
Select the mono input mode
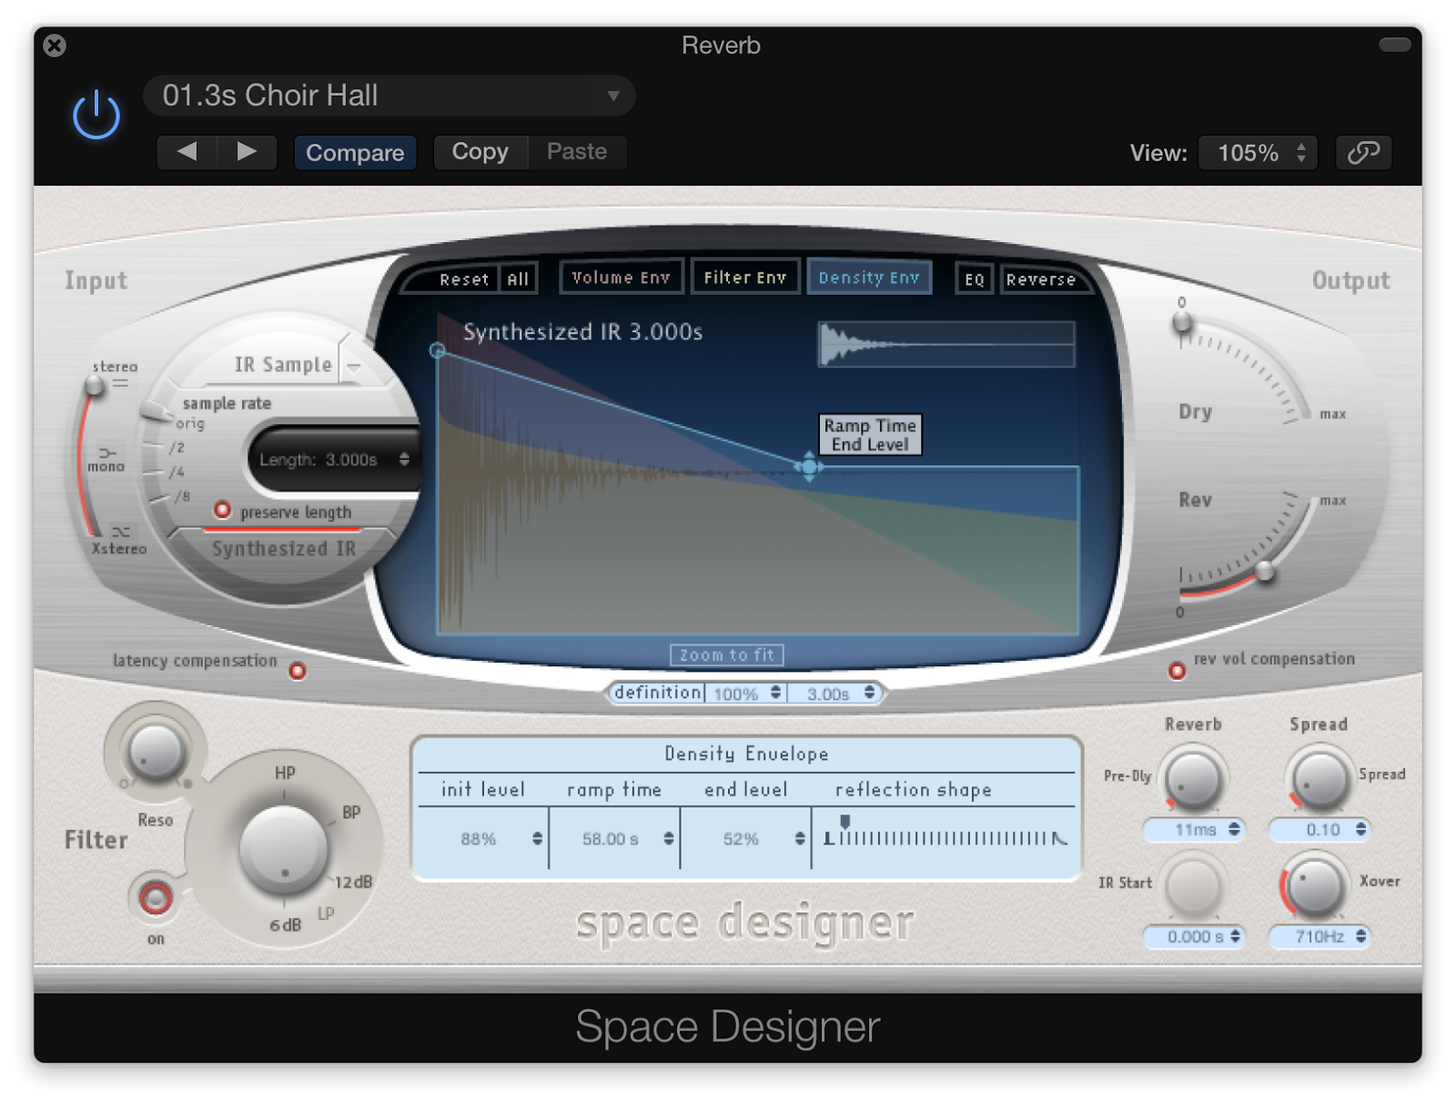tap(106, 466)
